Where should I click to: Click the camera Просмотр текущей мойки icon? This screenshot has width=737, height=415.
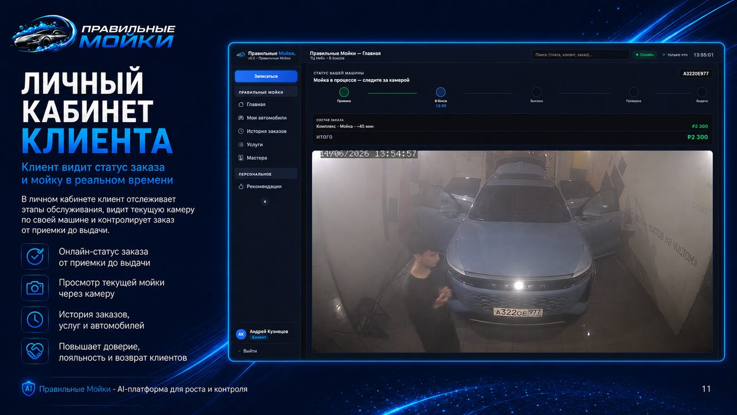[x=35, y=288]
